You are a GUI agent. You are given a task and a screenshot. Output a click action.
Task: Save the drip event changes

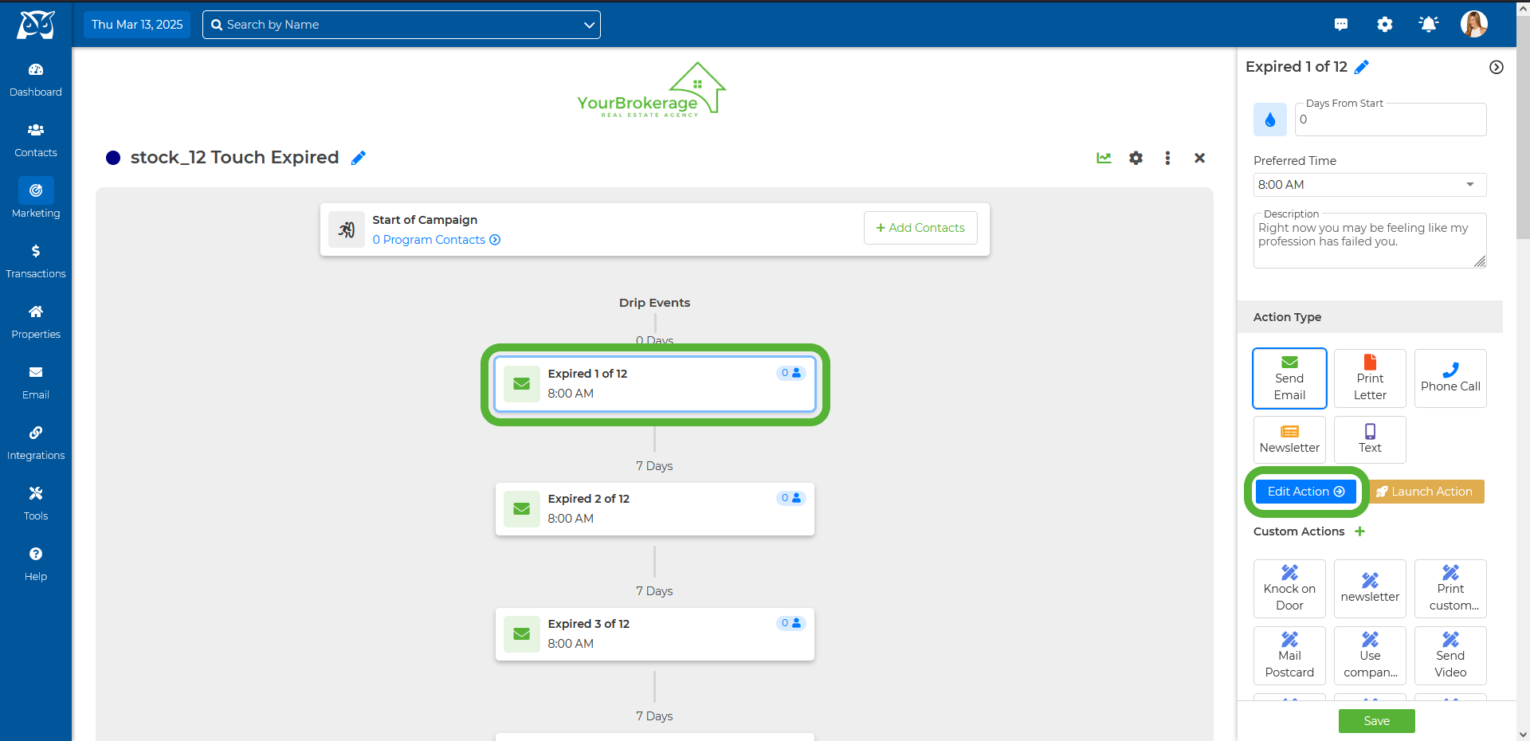tap(1376, 721)
